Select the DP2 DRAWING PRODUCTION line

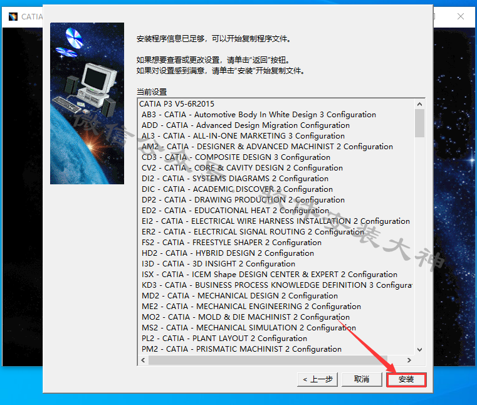(x=243, y=200)
